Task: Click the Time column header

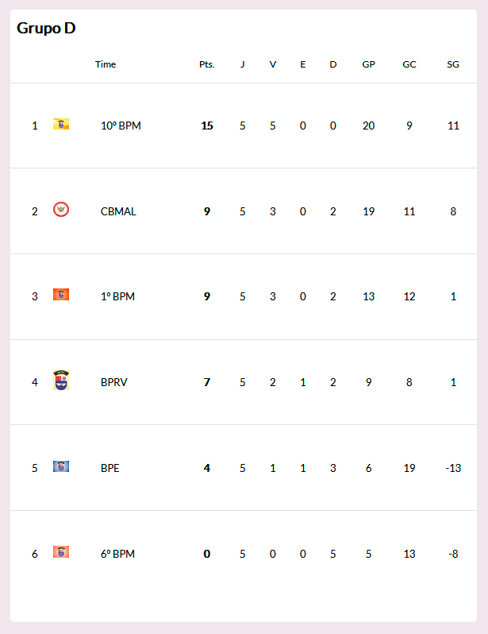Action: (106, 64)
